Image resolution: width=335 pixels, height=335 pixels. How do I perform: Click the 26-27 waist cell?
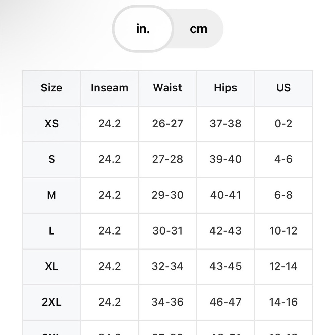(x=167, y=124)
